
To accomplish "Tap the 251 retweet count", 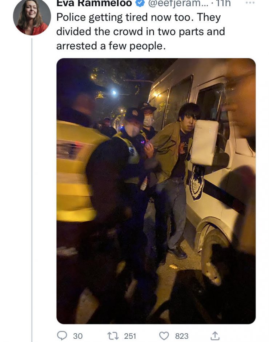I will 130,336.
